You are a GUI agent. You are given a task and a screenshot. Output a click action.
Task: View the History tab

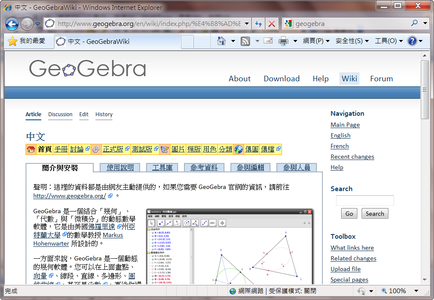(104, 114)
